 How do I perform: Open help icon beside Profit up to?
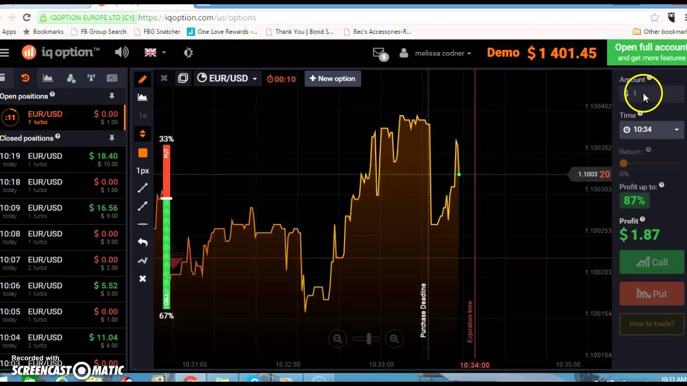[662, 185]
